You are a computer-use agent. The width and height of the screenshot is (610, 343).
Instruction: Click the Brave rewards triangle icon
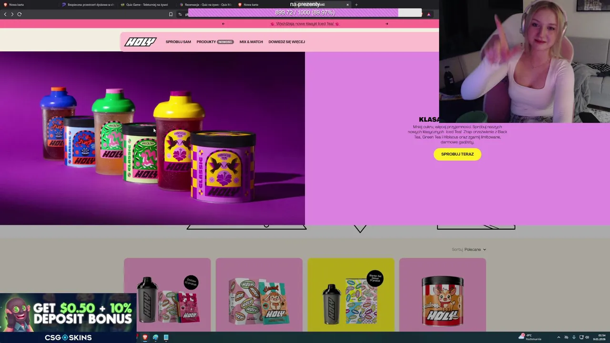click(x=428, y=14)
